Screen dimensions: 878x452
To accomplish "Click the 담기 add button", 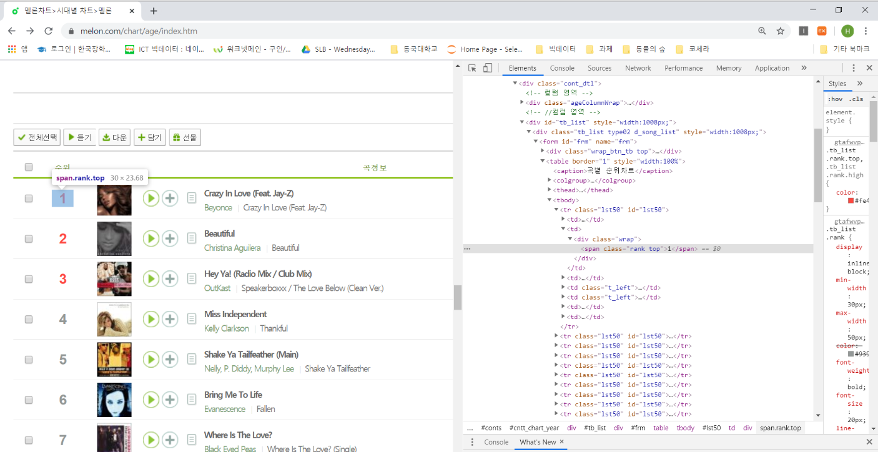I will tap(150, 137).
